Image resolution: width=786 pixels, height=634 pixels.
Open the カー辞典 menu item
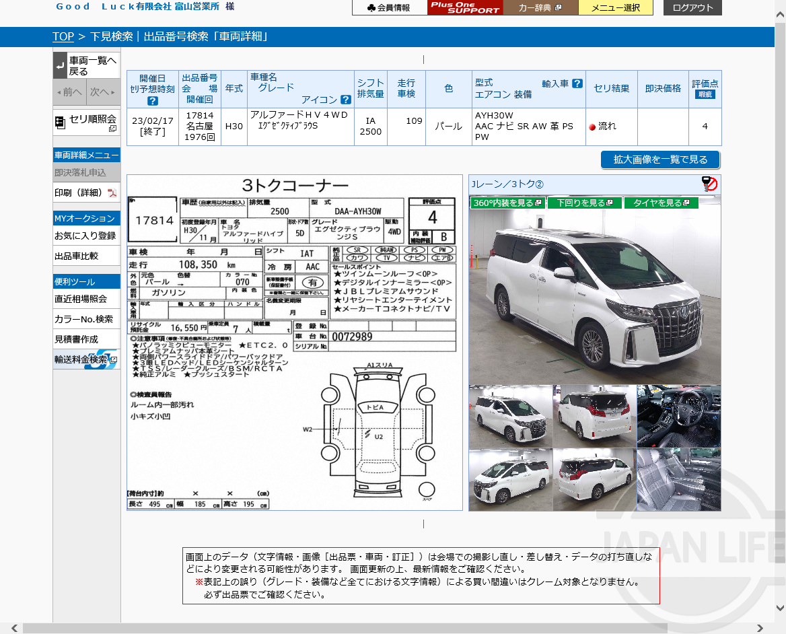(538, 7)
